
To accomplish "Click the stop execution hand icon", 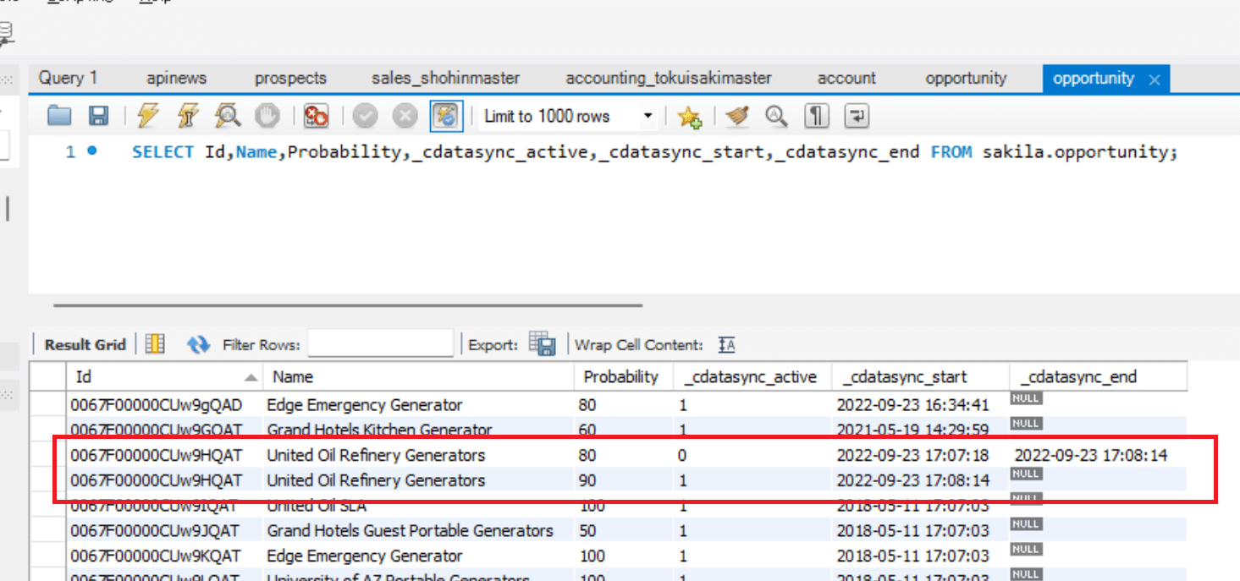I will tap(267, 116).
